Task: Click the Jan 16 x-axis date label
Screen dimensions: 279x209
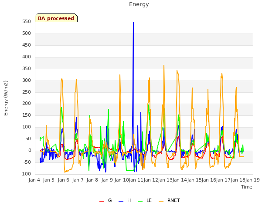Action: coord(209,180)
